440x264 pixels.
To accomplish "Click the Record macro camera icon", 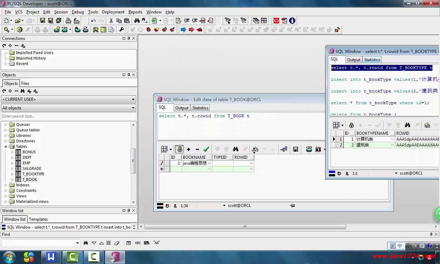I will click(228, 21).
